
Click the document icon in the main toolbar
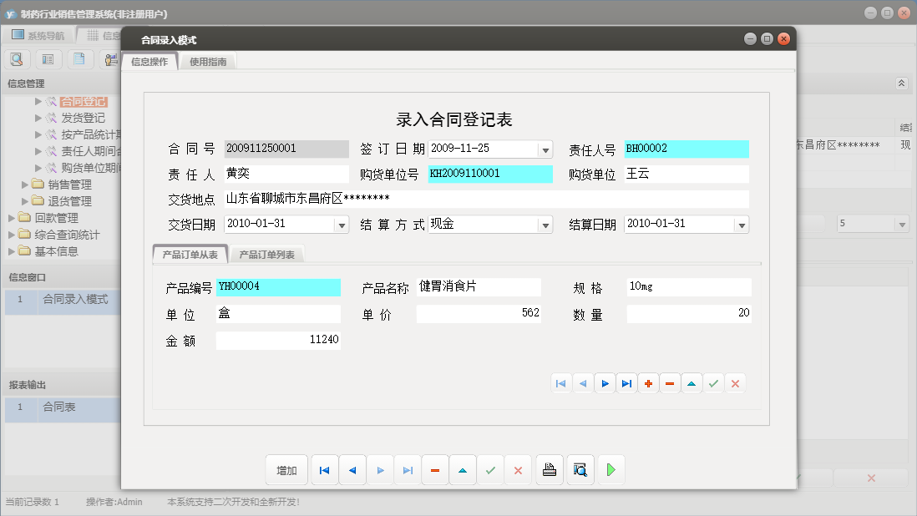click(78, 59)
